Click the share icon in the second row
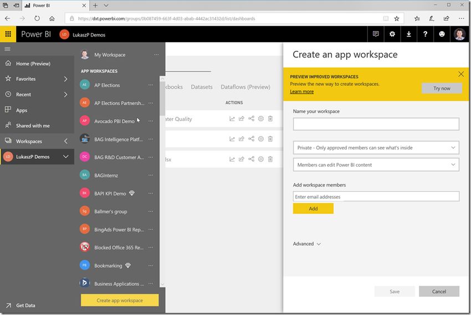 coord(242,139)
